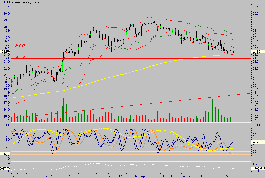
Task: Click the Feb label on the date axis
Action: pos(81,176)
